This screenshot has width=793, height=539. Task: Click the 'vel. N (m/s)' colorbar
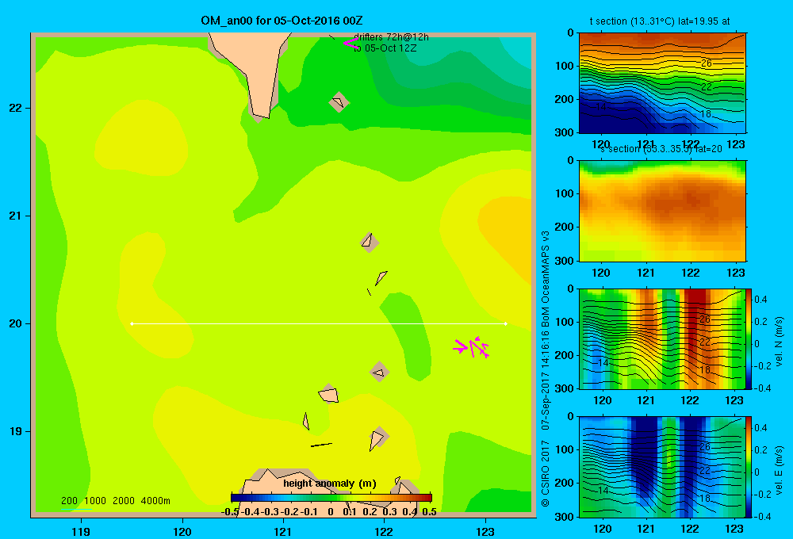click(x=749, y=338)
